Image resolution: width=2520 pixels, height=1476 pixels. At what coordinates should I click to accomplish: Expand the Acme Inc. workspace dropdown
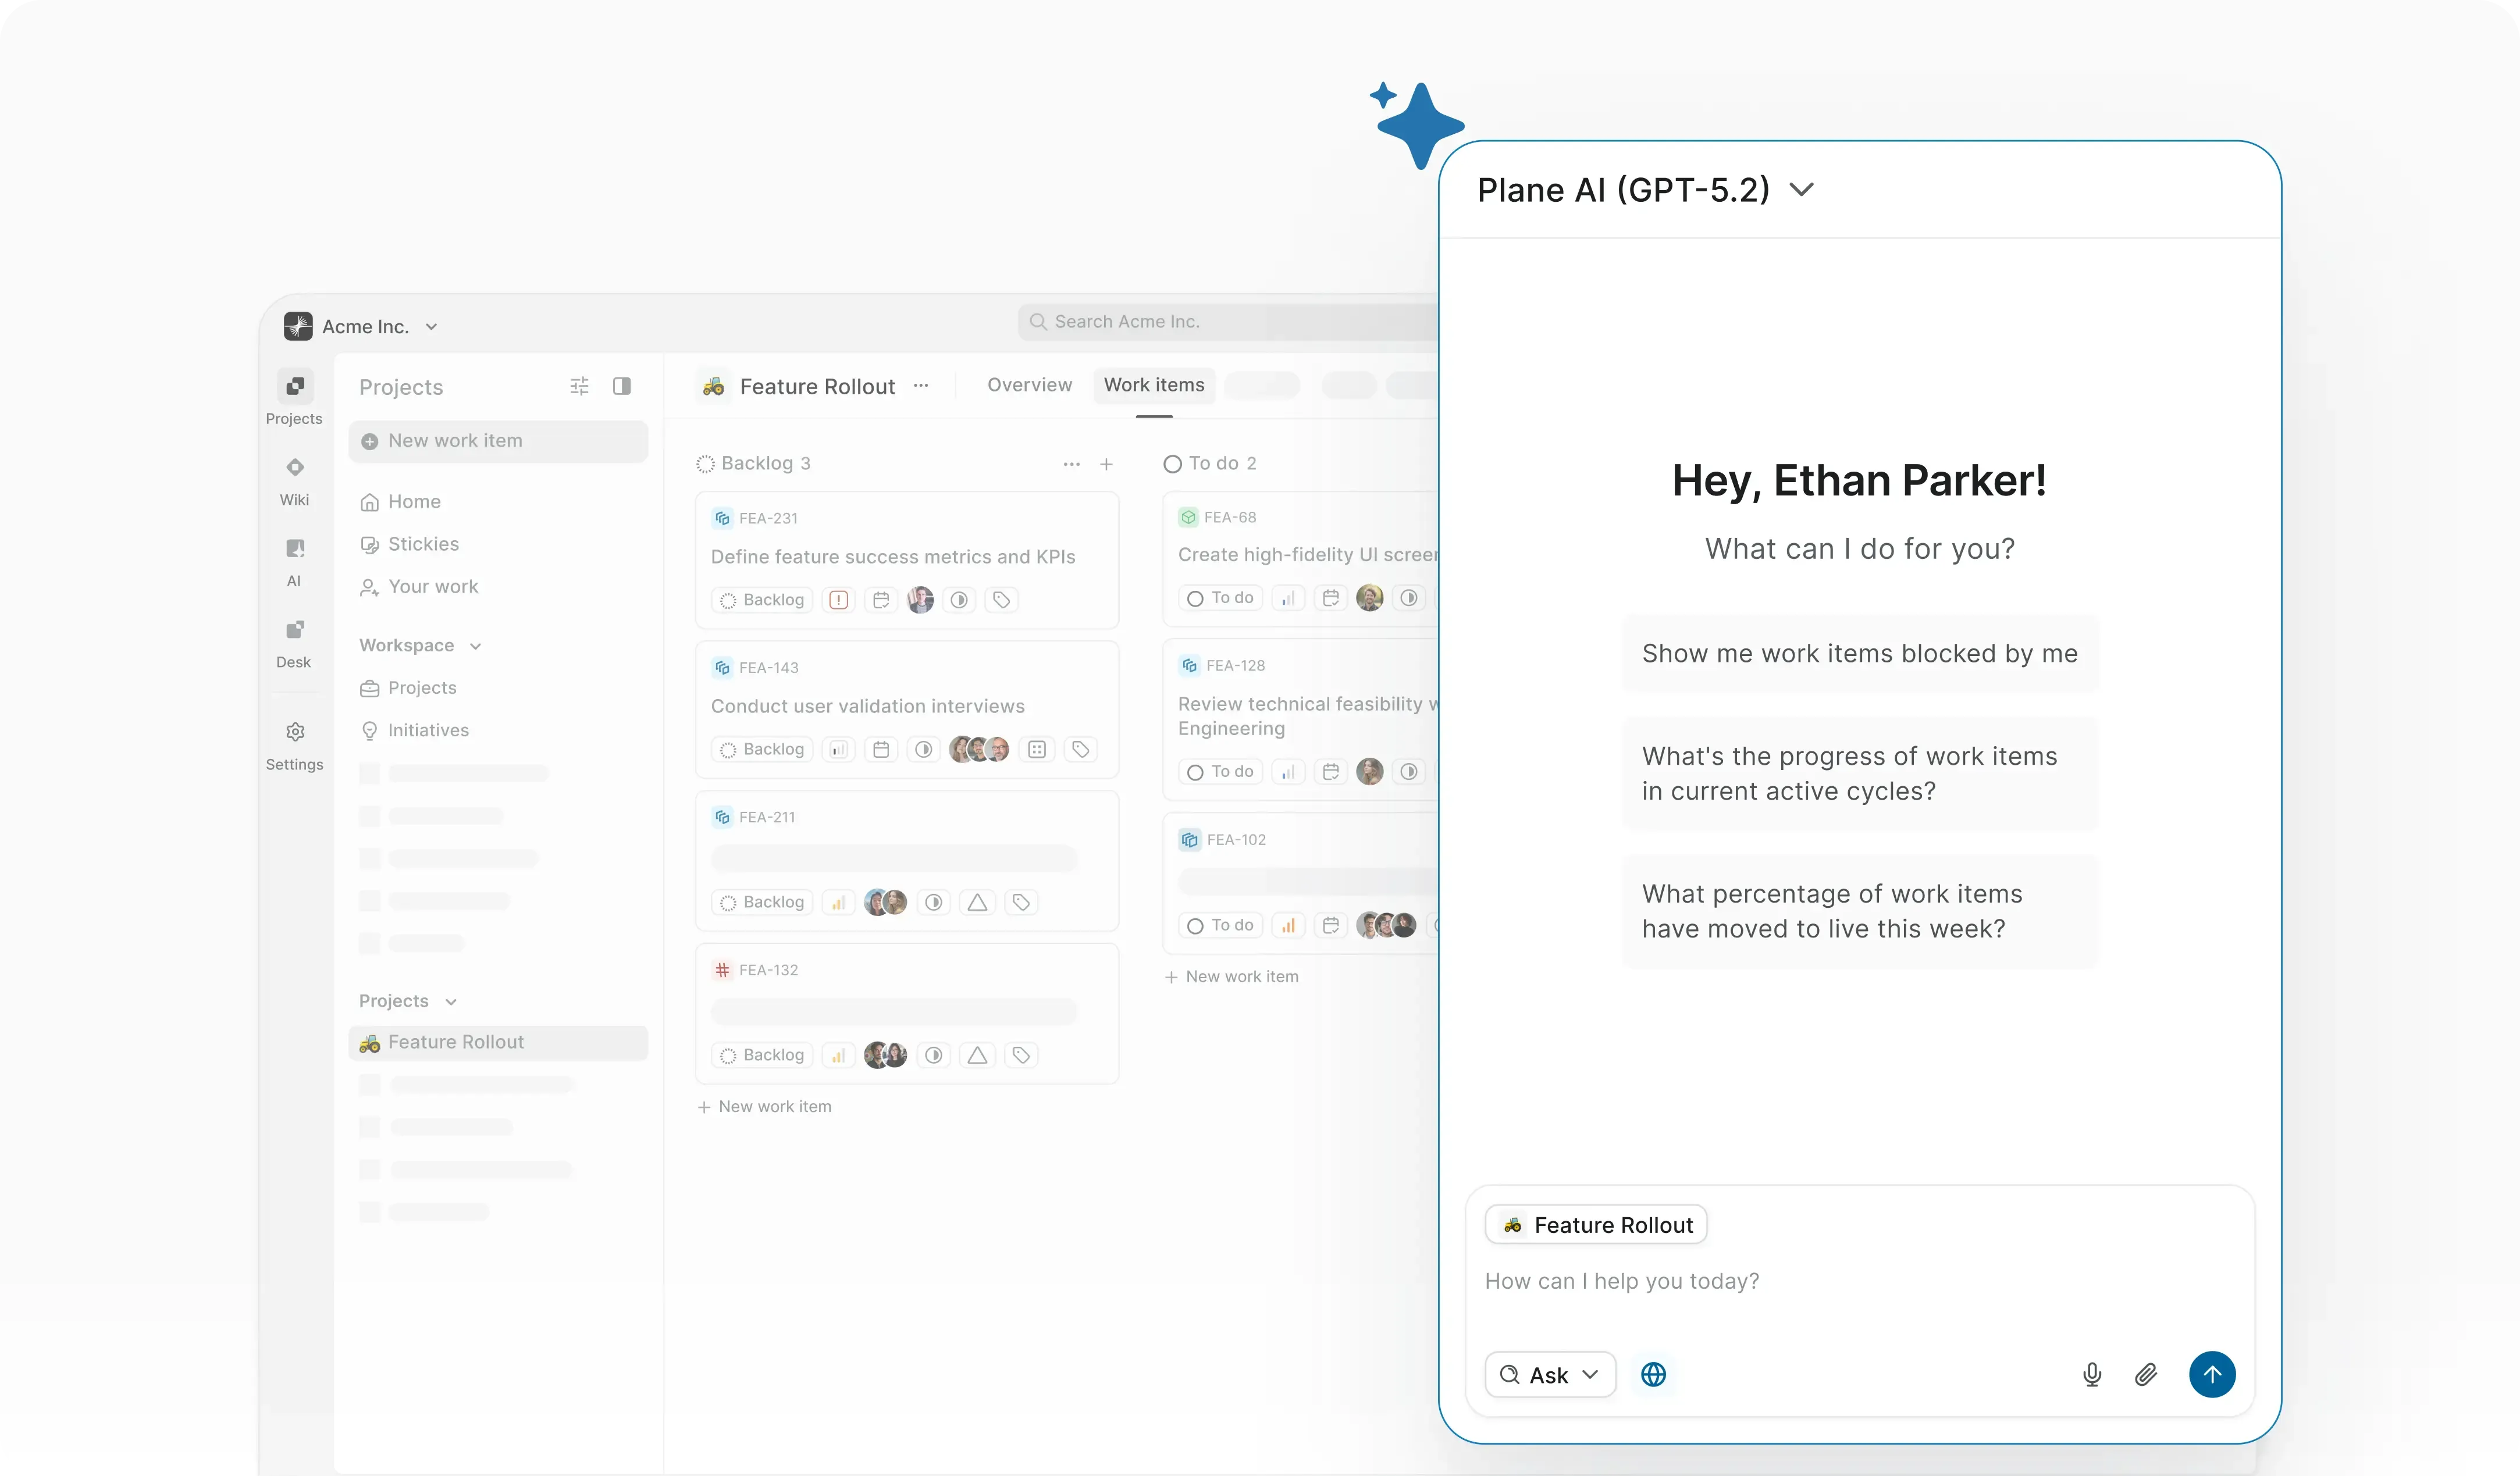433,326
